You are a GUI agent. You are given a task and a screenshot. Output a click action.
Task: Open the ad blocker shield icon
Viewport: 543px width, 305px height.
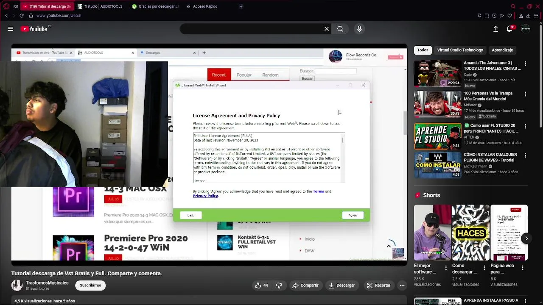point(494,16)
